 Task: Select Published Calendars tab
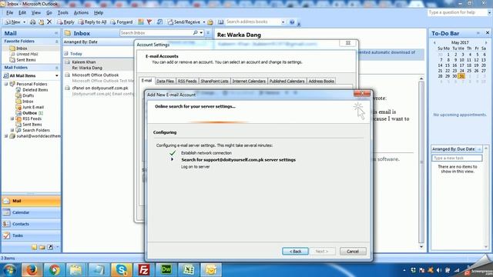(287, 81)
